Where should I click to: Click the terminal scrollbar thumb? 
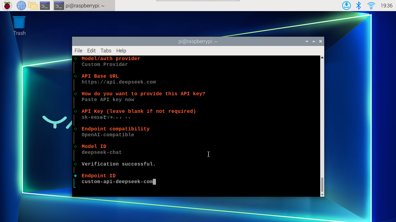[322, 185]
